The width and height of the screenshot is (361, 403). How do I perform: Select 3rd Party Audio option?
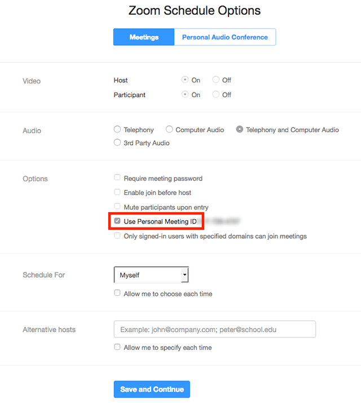point(117,142)
